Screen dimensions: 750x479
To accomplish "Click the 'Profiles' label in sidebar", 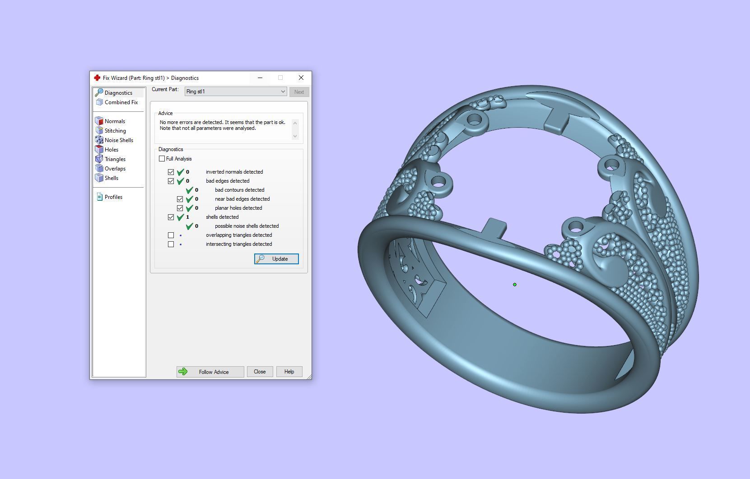I will click(x=113, y=197).
